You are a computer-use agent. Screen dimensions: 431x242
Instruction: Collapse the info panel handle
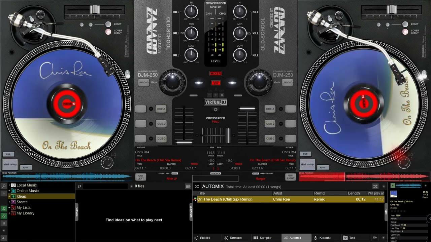tap(386, 212)
